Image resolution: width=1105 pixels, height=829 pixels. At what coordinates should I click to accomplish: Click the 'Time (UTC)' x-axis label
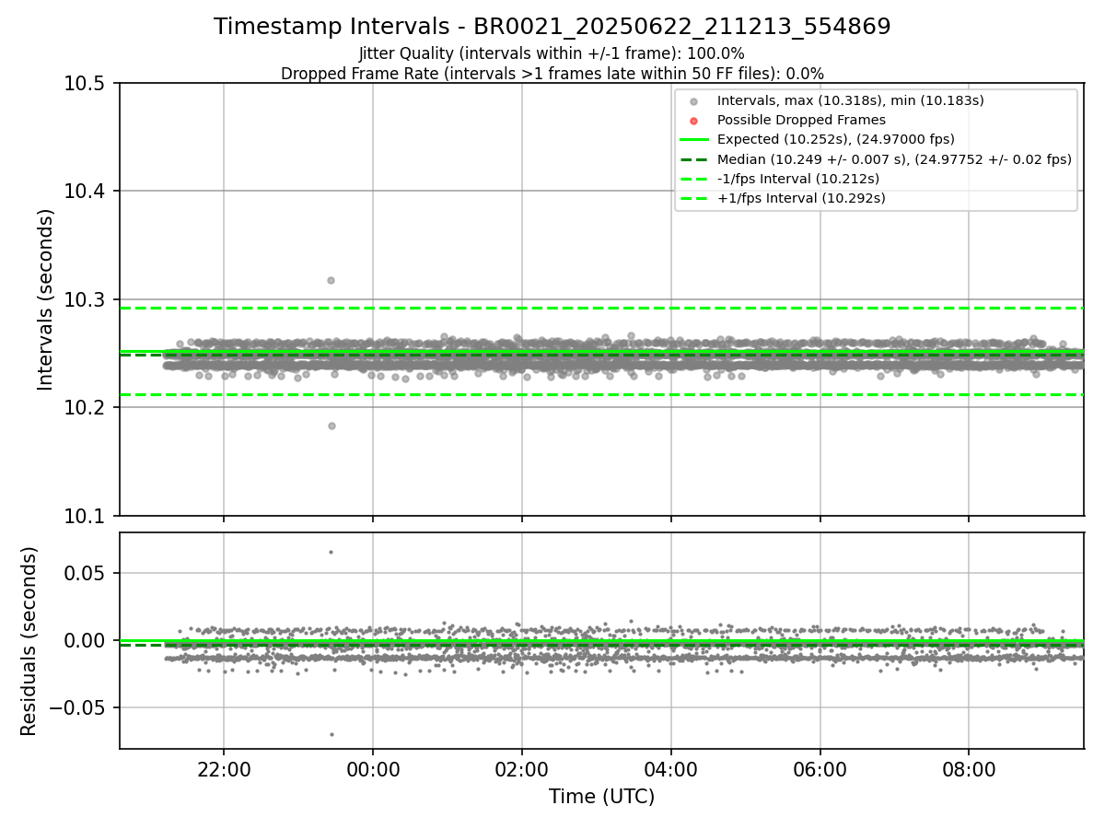(x=601, y=797)
